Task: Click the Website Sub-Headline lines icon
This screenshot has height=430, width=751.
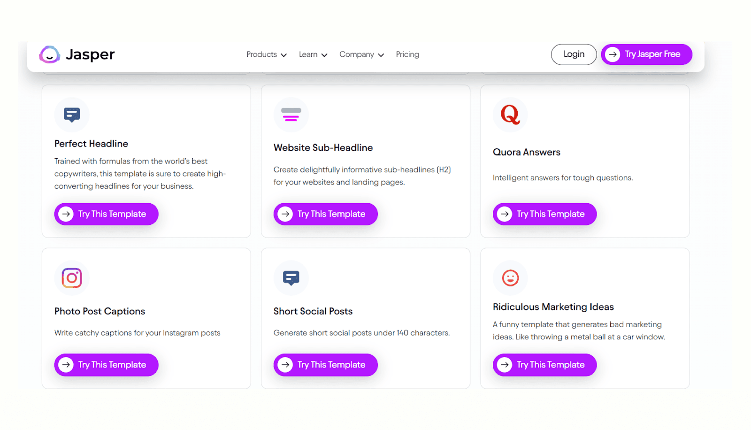Action: click(x=291, y=115)
